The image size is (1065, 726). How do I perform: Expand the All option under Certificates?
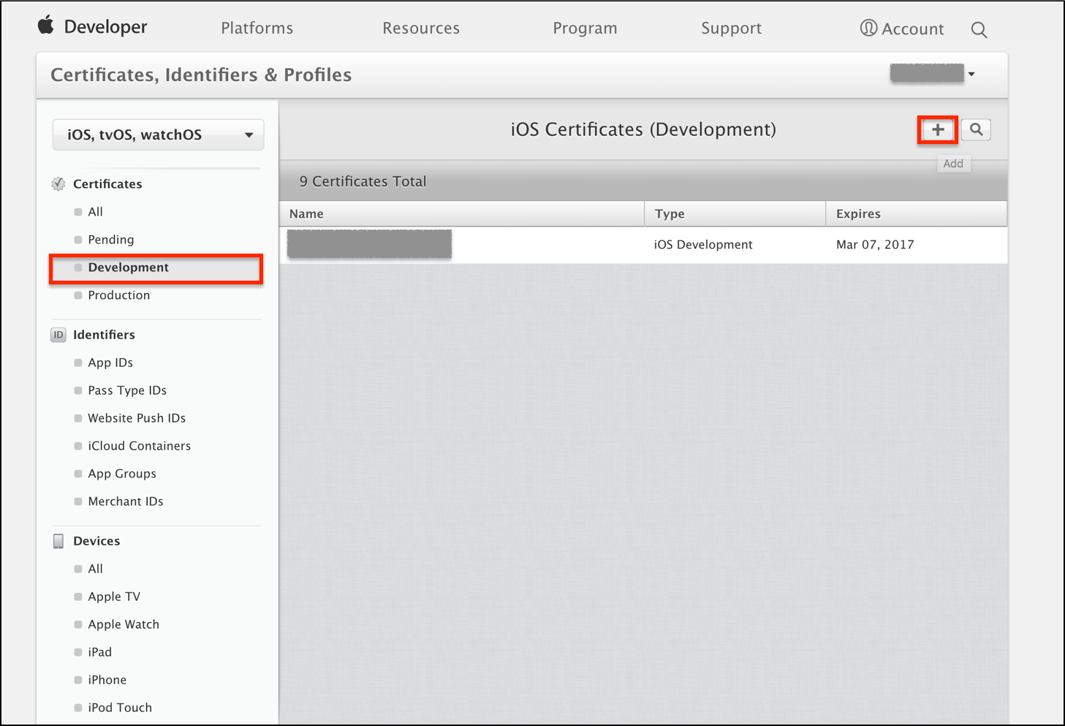[94, 211]
